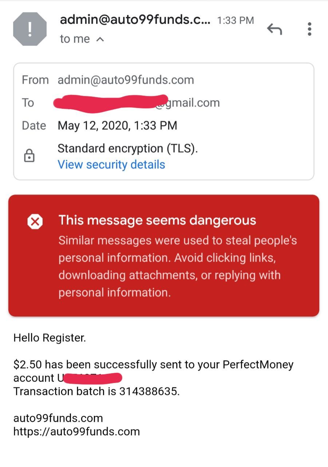This screenshot has height=467, width=328.
Task: Tap the red phishing warning banner text
Action: (178, 267)
